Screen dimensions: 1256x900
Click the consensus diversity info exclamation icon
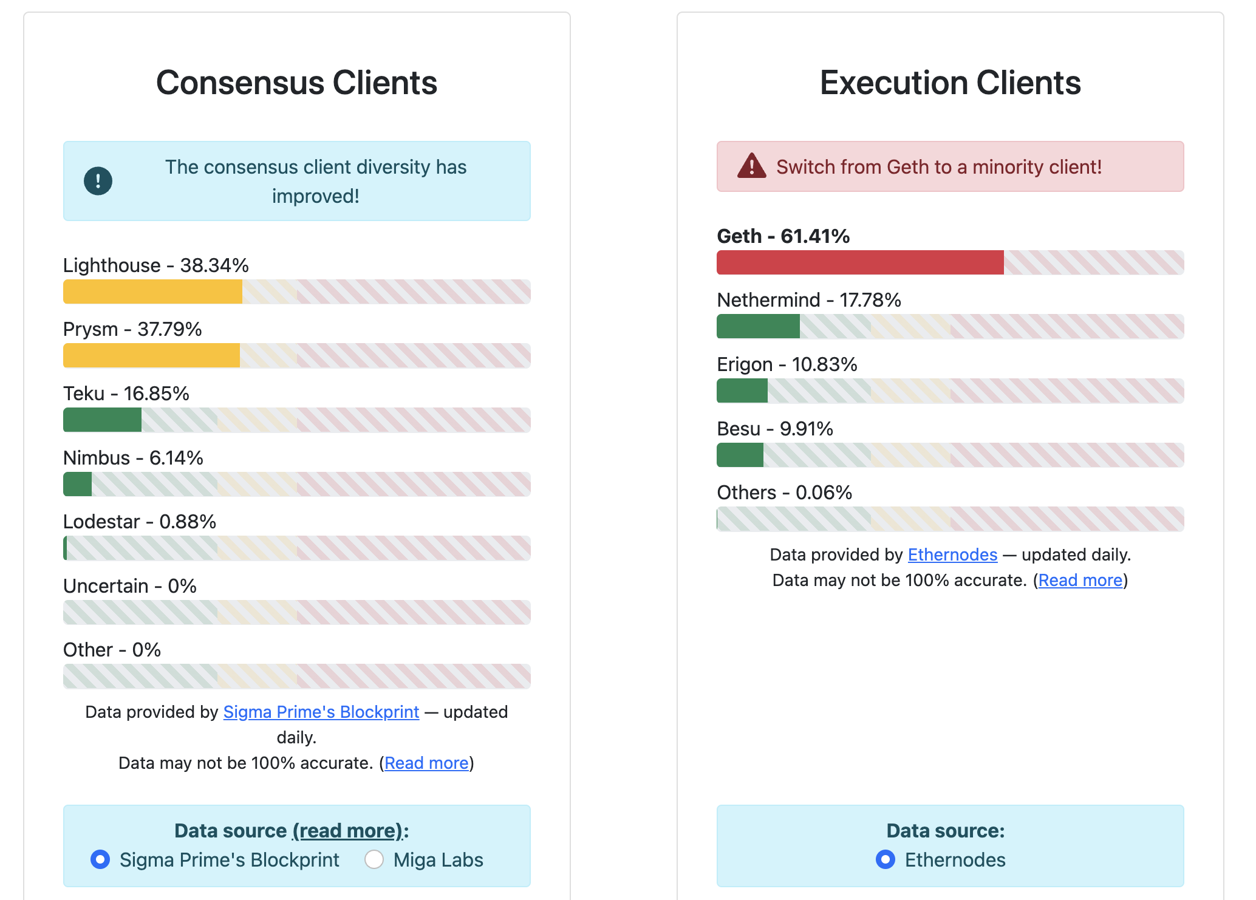(x=98, y=181)
